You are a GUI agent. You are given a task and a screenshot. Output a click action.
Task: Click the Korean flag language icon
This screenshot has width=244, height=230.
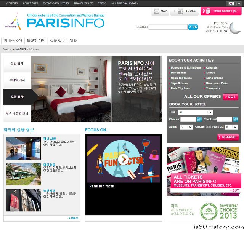pos(231,3)
